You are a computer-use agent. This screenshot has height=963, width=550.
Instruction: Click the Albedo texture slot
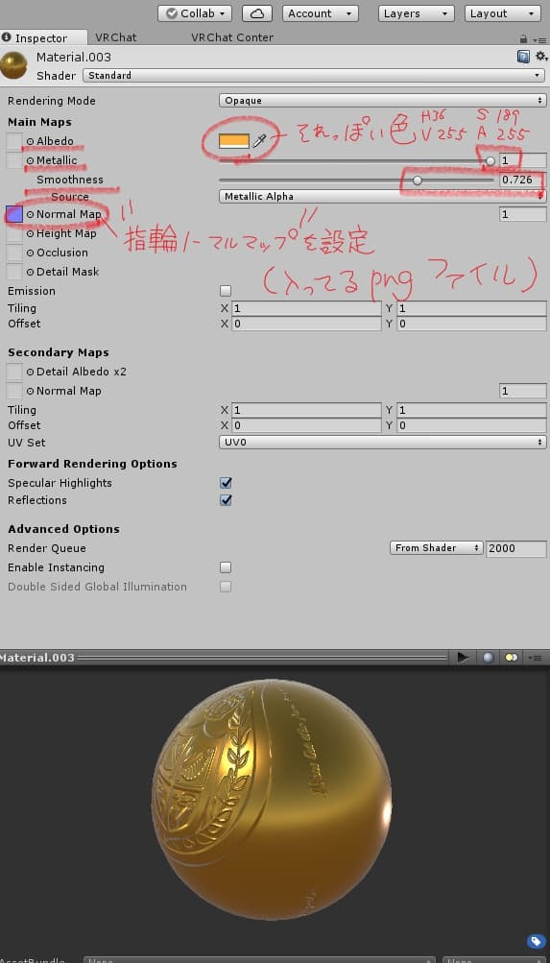14,141
